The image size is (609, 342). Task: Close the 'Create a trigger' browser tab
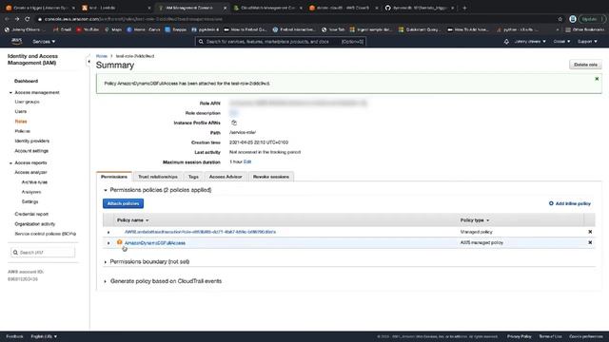tap(73, 8)
